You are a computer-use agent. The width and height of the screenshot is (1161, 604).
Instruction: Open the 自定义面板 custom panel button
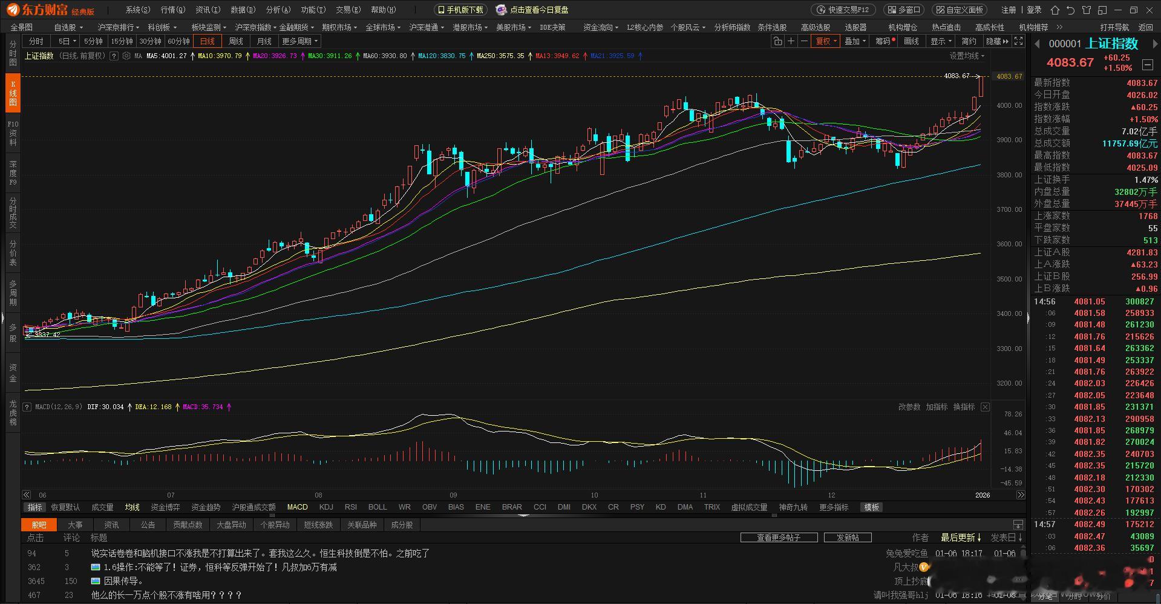tap(960, 10)
